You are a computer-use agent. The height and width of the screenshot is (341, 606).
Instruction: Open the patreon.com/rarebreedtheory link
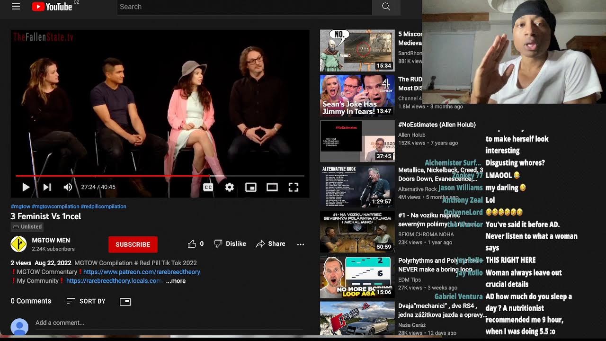click(142, 272)
